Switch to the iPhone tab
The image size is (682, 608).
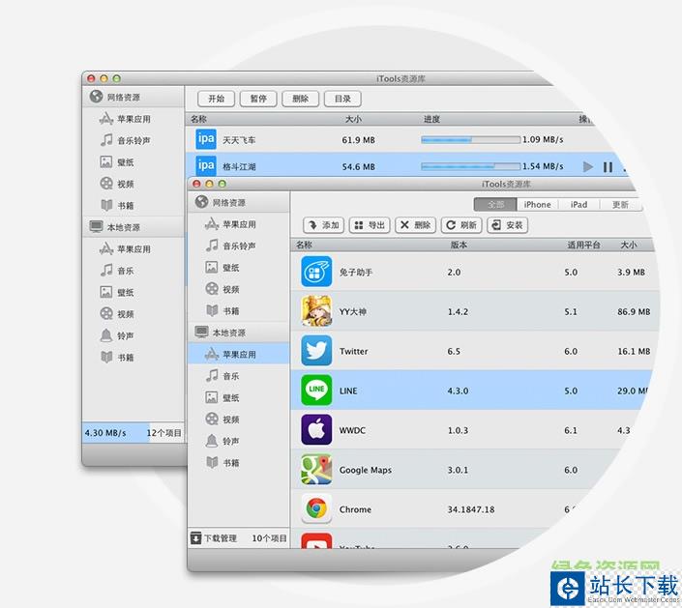(x=537, y=204)
